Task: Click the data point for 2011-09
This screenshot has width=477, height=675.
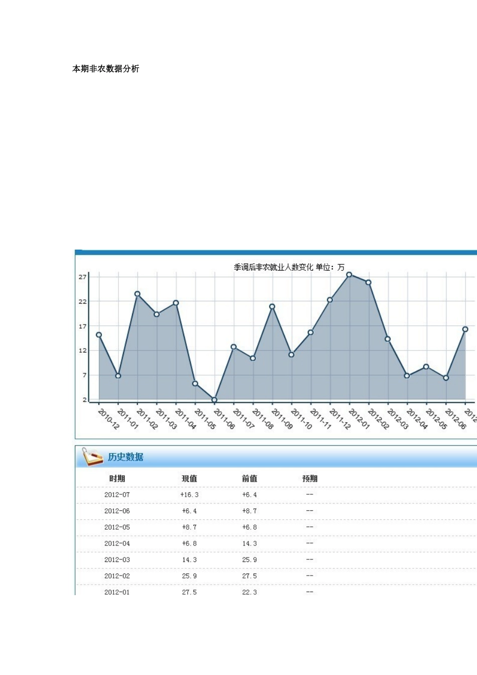Action: pos(272,306)
